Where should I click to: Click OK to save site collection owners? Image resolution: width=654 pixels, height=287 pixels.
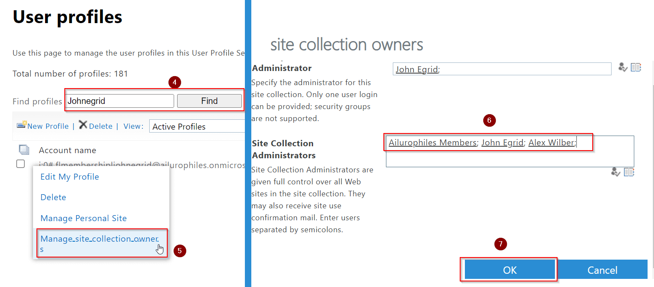(x=509, y=269)
